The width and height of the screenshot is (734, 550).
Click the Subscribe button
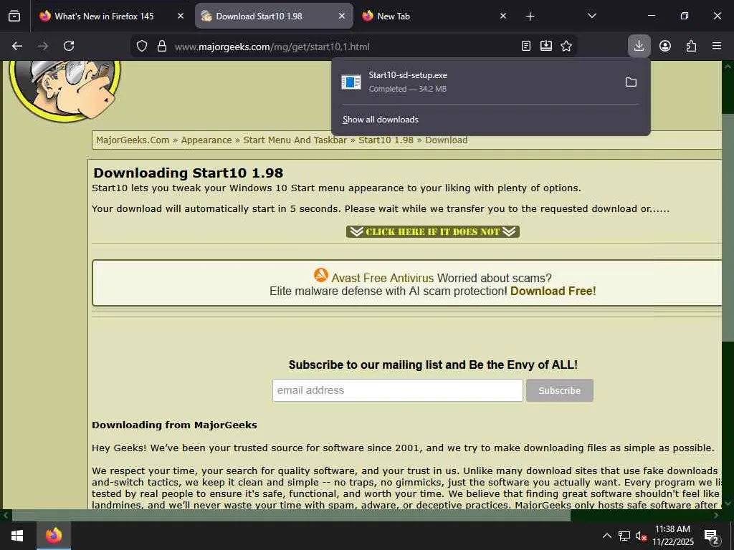pos(559,390)
